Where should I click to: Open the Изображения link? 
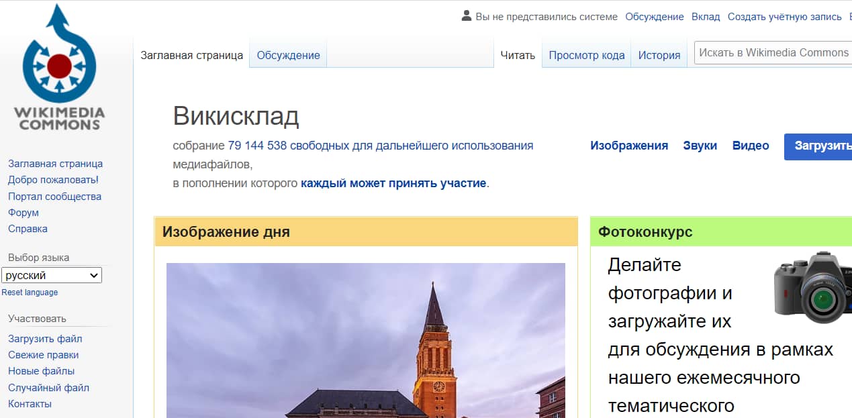point(629,146)
